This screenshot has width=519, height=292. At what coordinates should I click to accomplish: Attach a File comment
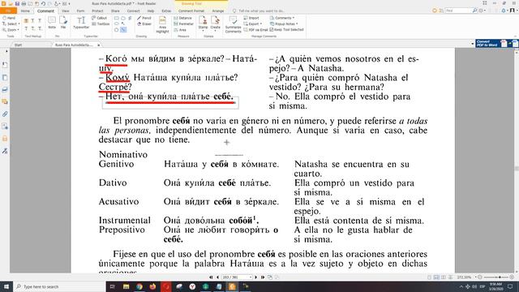pos(63,23)
